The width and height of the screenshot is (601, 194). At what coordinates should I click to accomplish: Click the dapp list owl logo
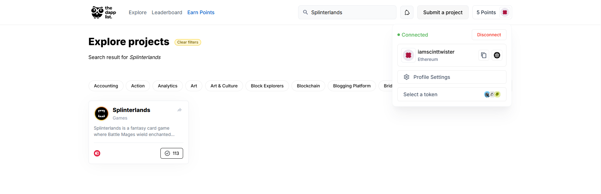point(104,12)
